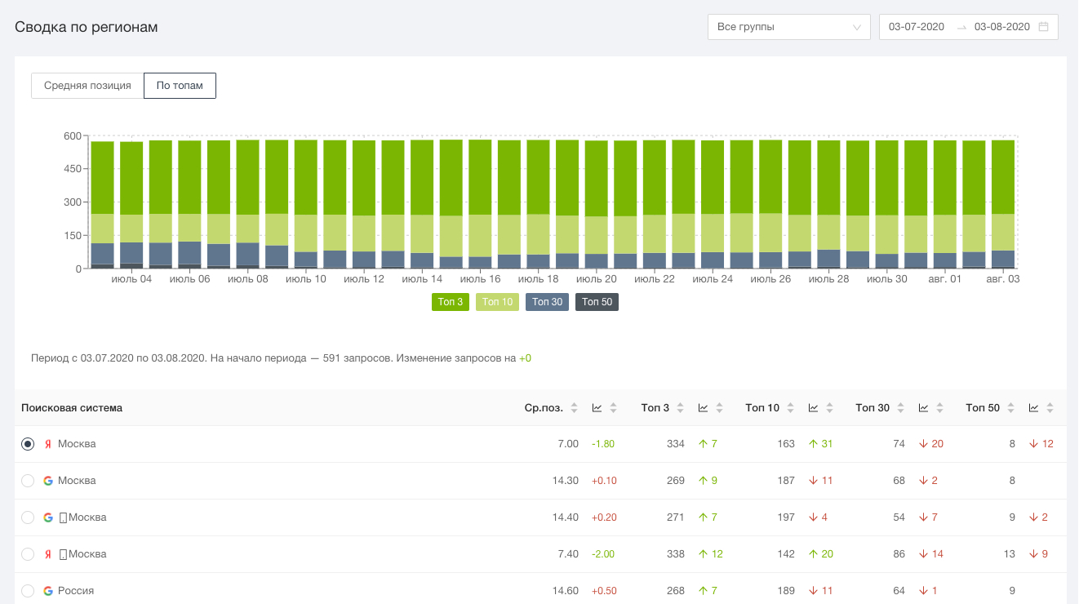Click the calendar icon in date range field

pyautogui.click(x=1043, y=27)
